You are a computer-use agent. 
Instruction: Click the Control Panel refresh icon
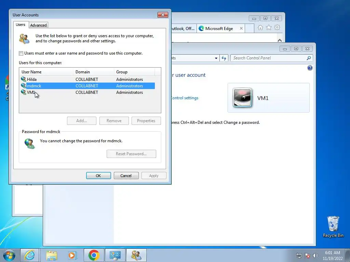224,58
